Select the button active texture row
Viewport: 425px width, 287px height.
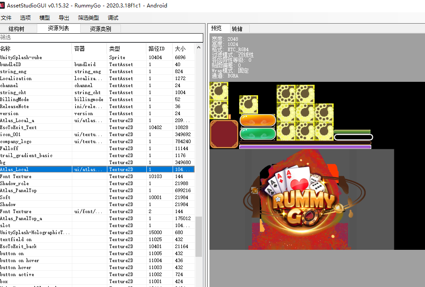pos(97,274)
